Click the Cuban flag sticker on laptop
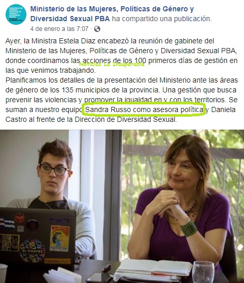Screen dimensions: 244x283 click(8, 223)
